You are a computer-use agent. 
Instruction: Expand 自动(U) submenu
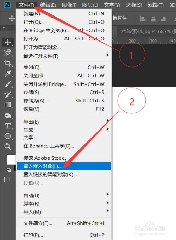point(64,195)
